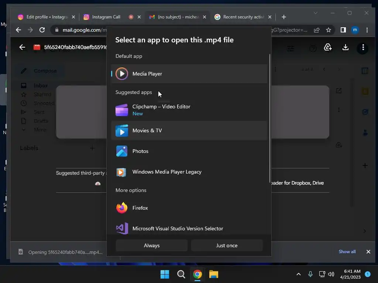Click Show all downloads link

347,251
